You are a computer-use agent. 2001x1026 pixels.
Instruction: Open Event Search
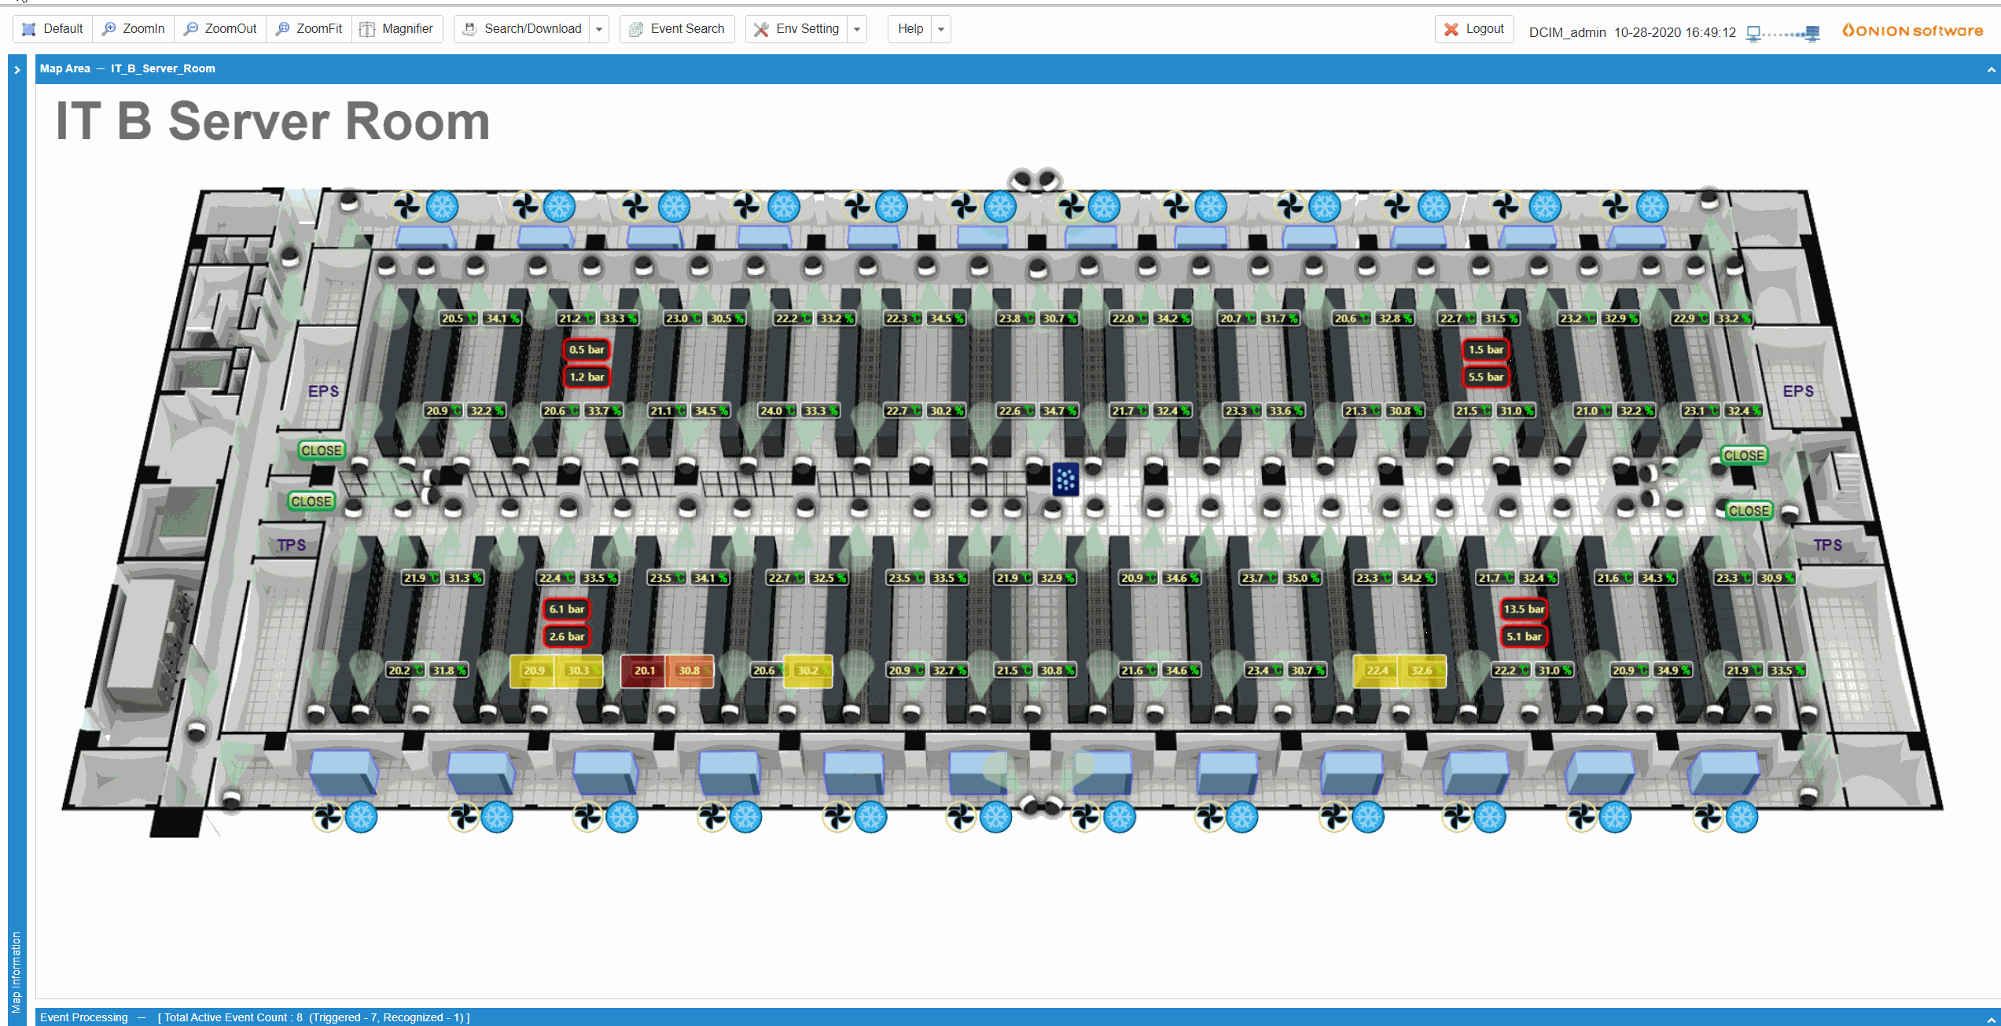(x=677, y=29)
